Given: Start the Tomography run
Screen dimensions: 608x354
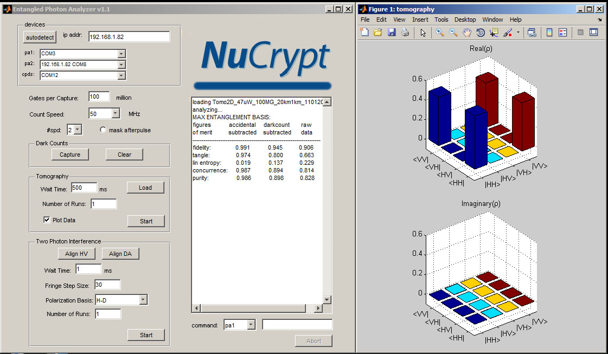Looking at the screenshot, I should click(x=145, y=221).
